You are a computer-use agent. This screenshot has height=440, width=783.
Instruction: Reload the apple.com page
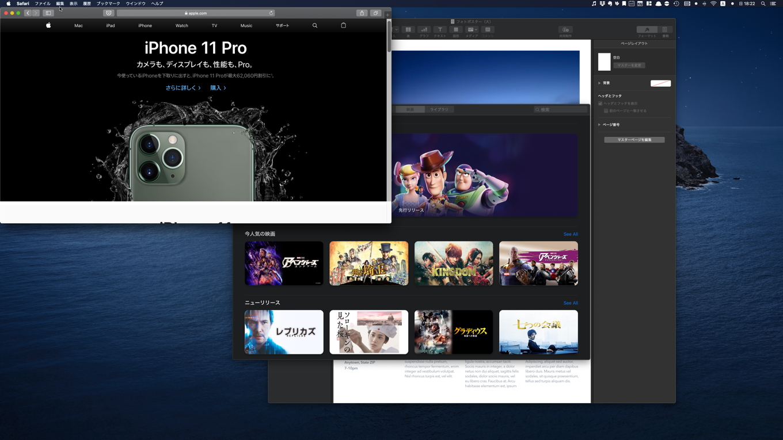(271, 13)
